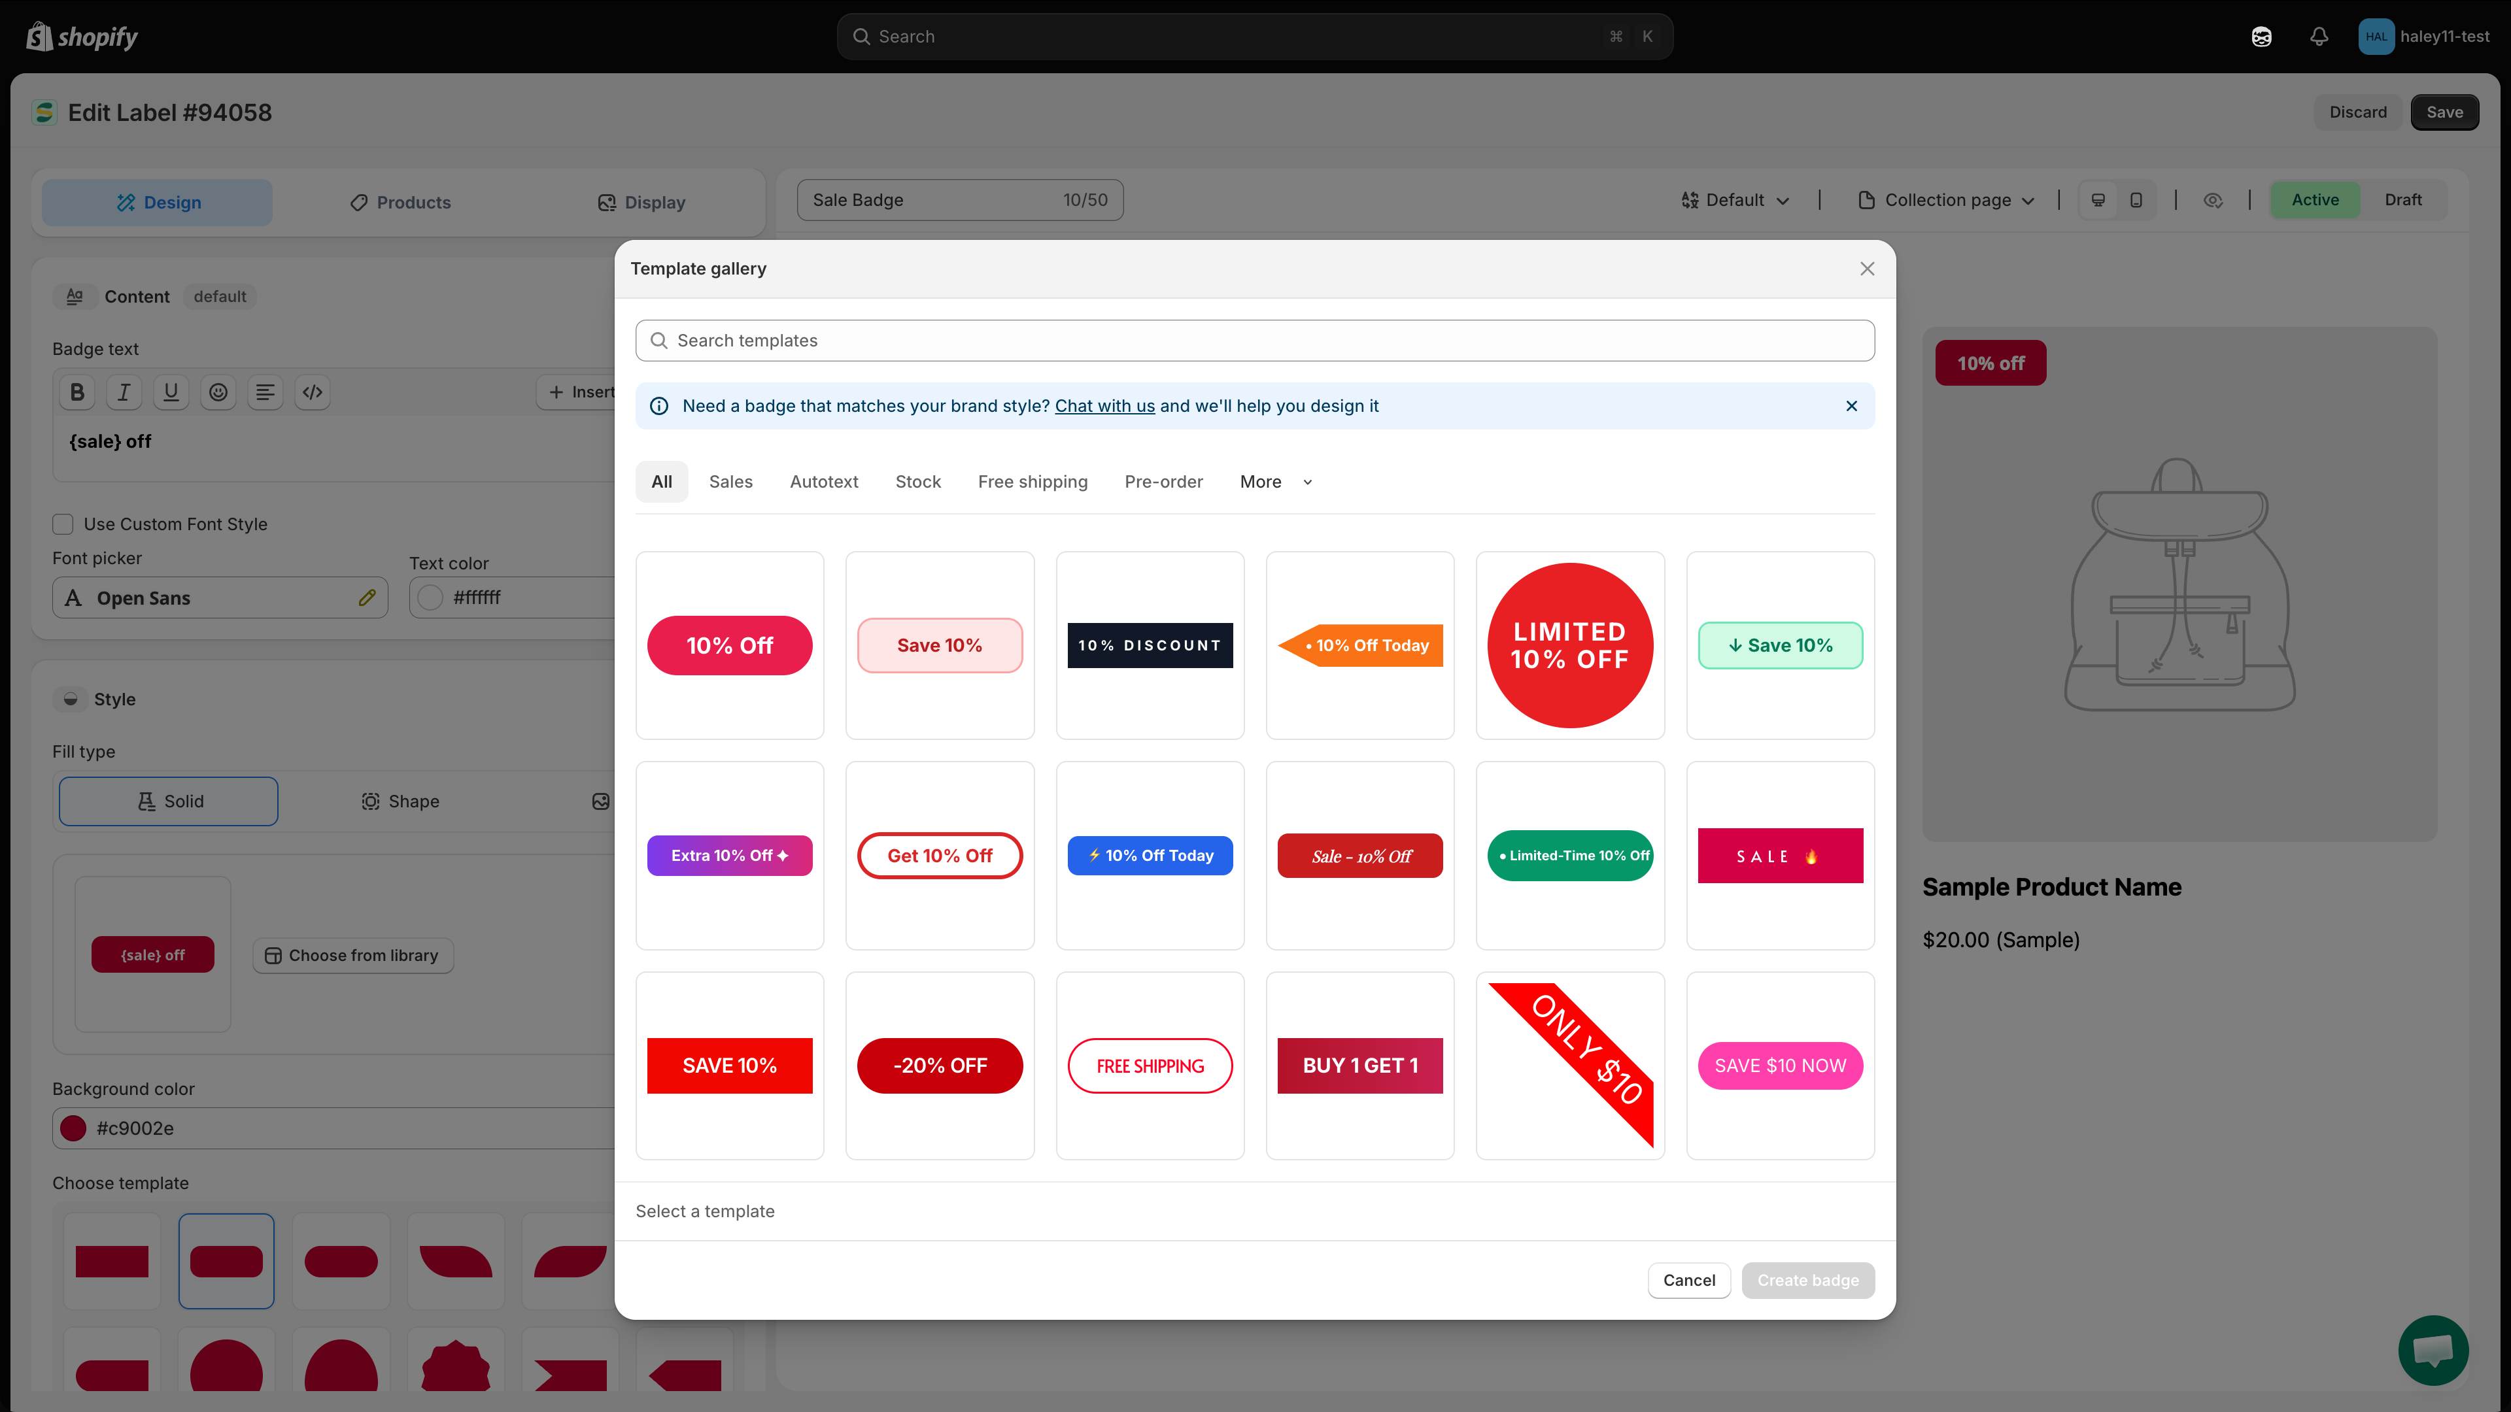Pick the FREE SHIPPING badge template
2511x1412 pixels.
tap(1150, 1065)
